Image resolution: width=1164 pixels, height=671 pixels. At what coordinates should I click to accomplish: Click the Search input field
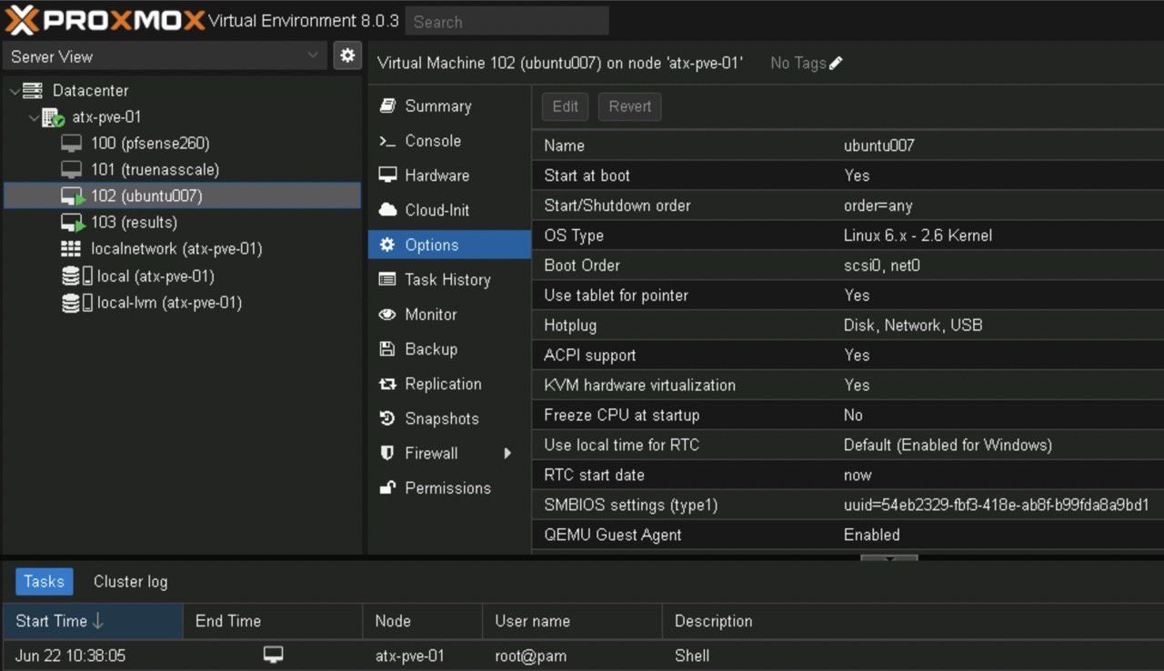pos(507,21)
